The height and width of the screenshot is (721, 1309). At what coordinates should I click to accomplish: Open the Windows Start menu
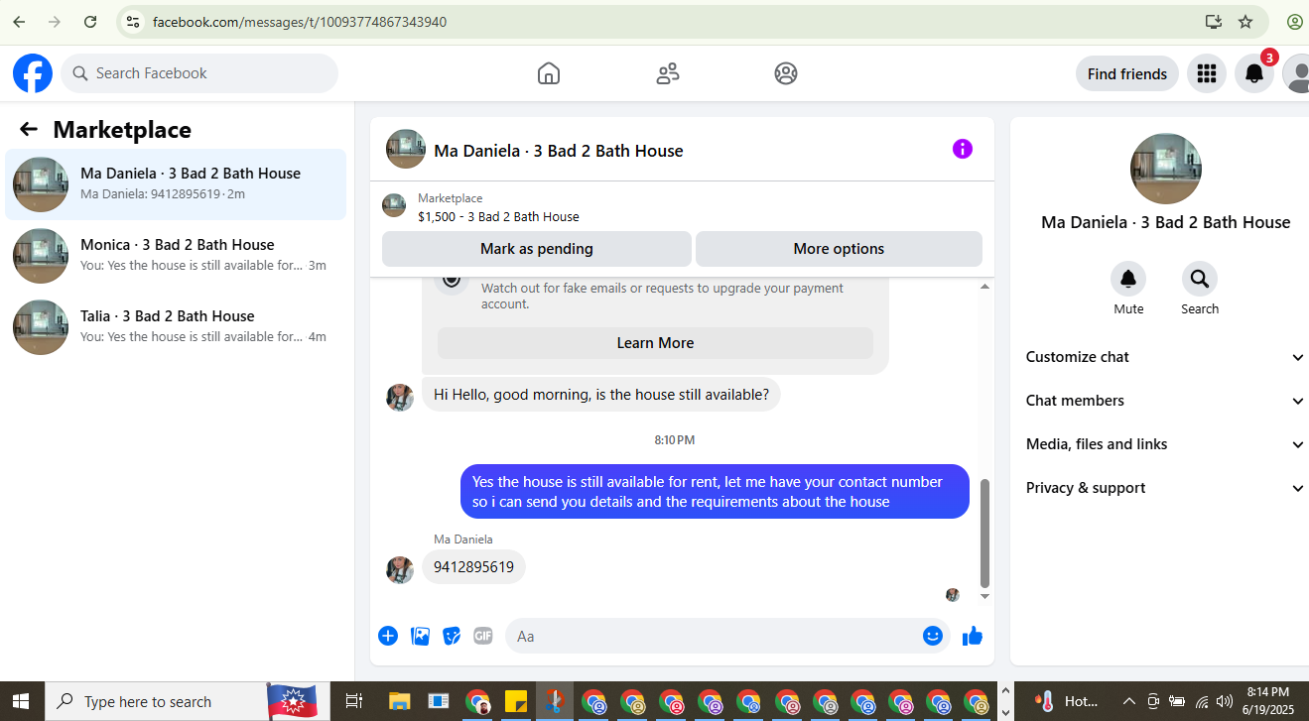tap(21, 701)
